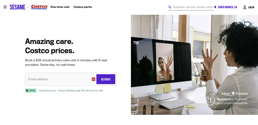Viewport: 258px width, 125px height.
Task: Open the One-time visit menu
Action: [x=60, y=7]
